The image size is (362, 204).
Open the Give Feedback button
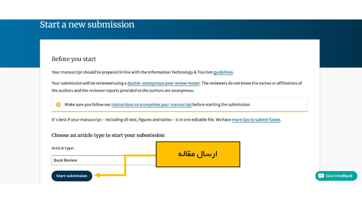click(336, 176)
